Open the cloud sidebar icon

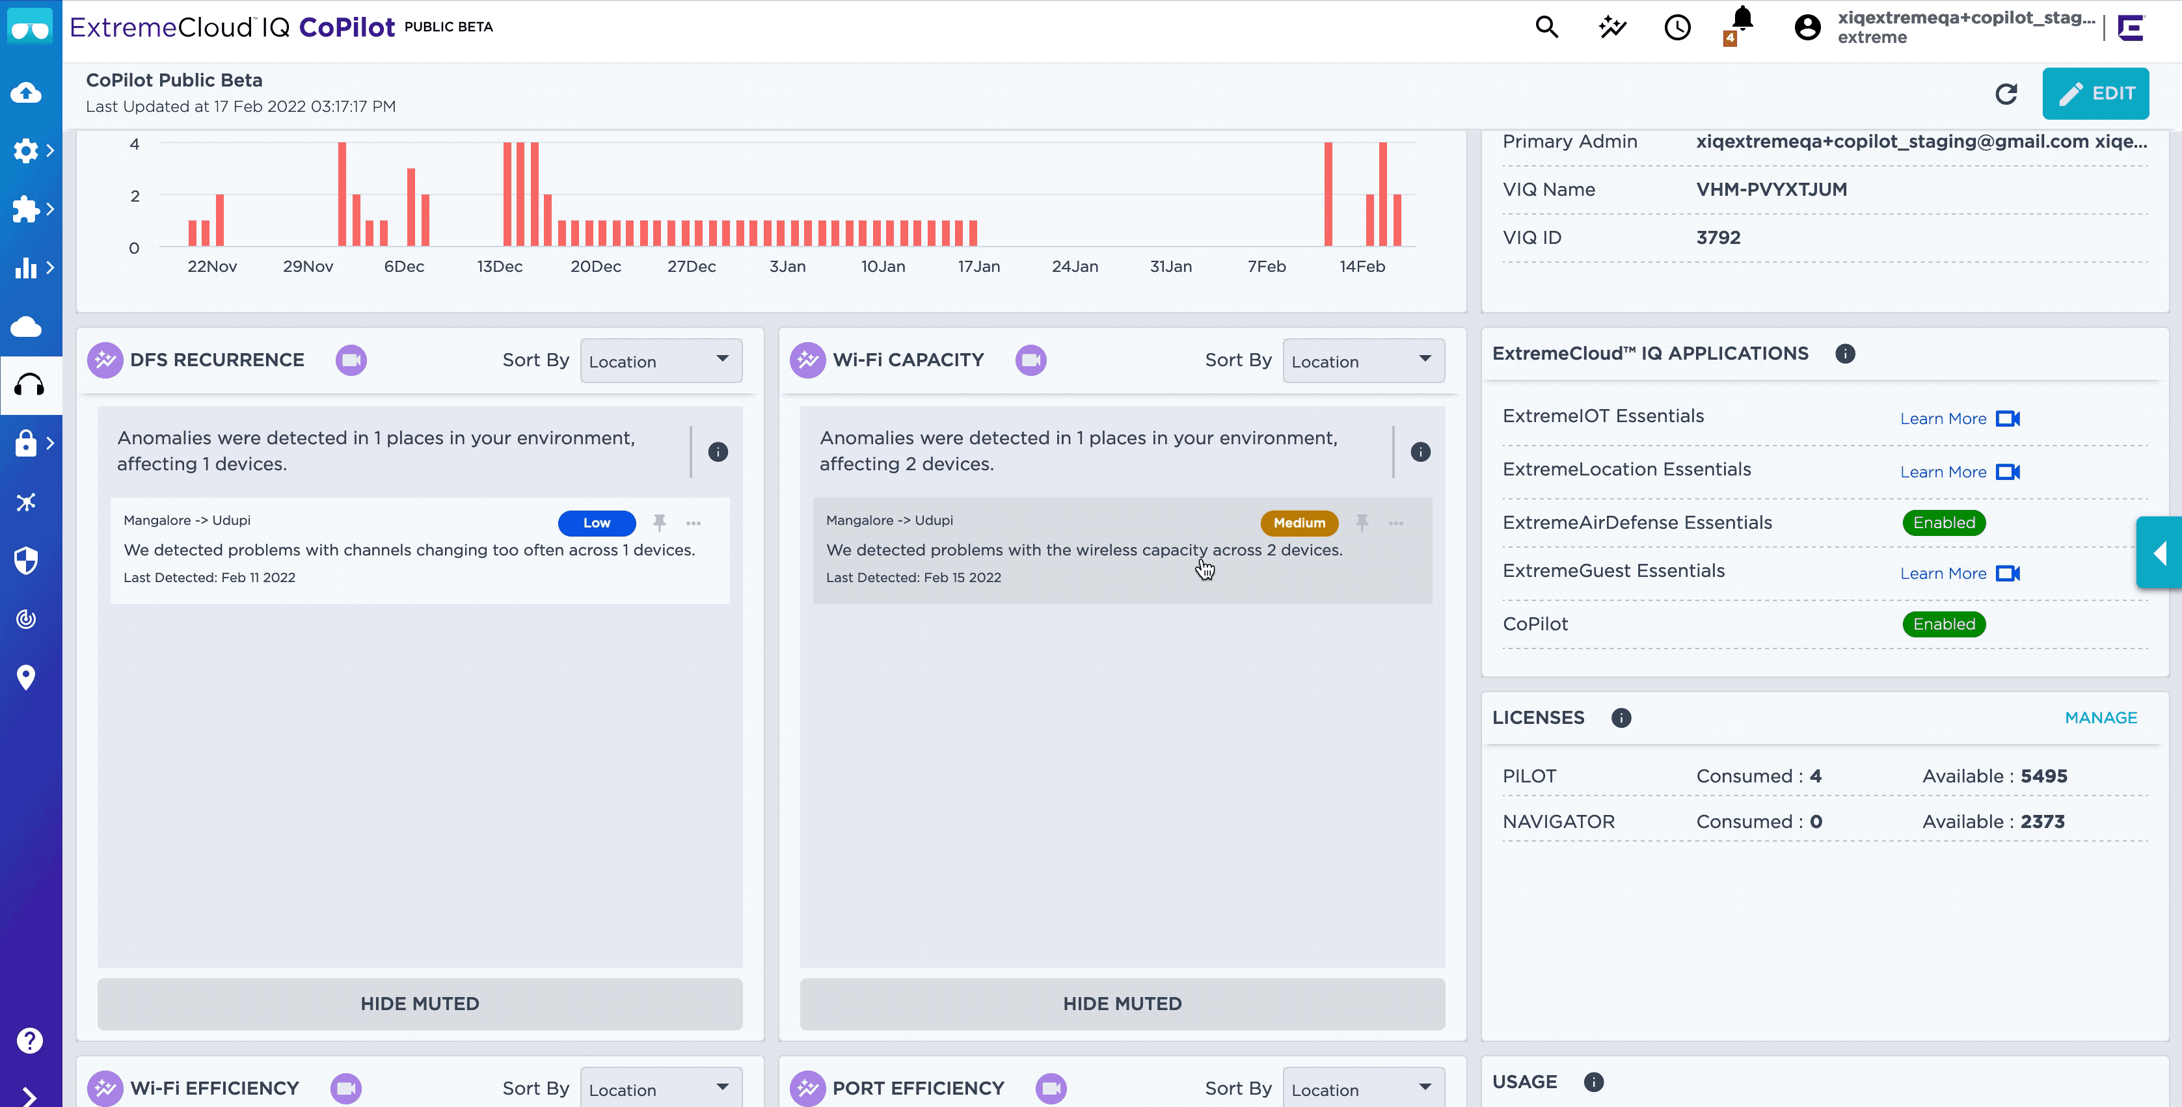tap(26, 326)
